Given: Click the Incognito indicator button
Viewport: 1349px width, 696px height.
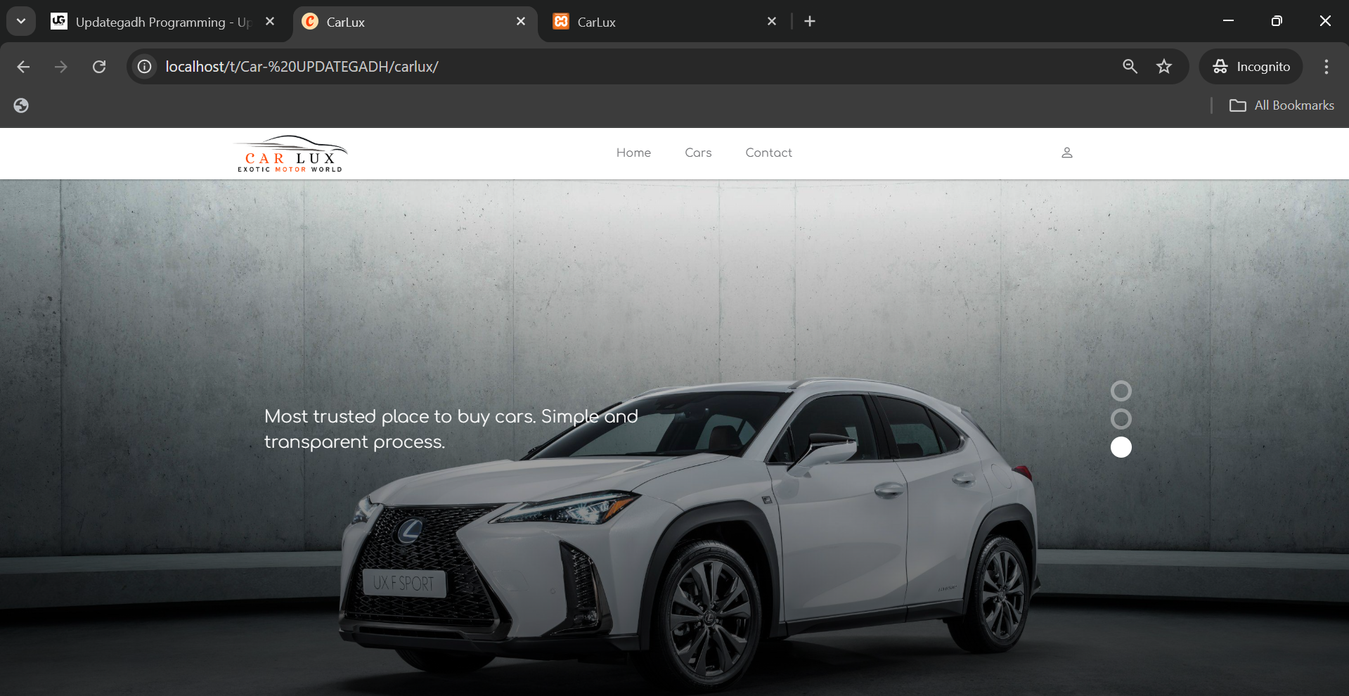Looking at the screenshot, I should [1251, 67].
